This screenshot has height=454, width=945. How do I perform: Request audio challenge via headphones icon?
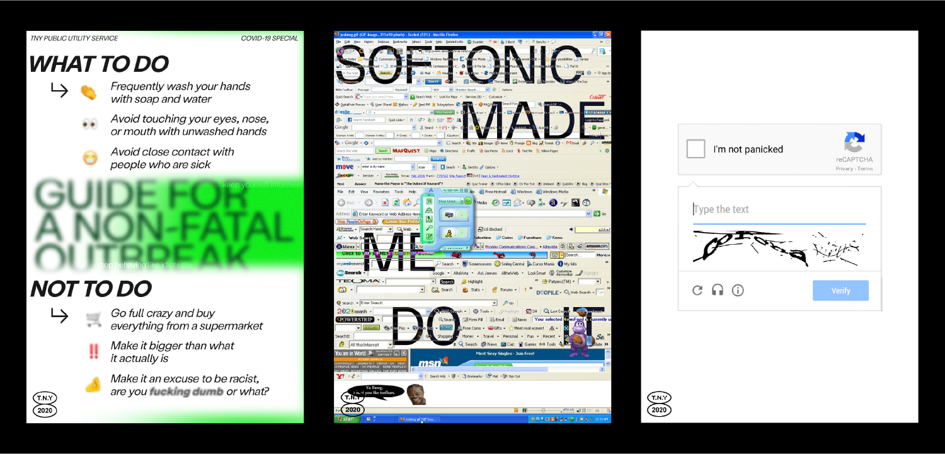(x=717, y=290)
